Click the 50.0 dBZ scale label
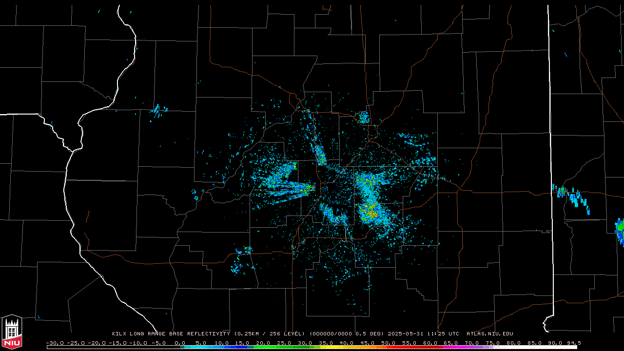Screen dimensions: 624x351 389,343
